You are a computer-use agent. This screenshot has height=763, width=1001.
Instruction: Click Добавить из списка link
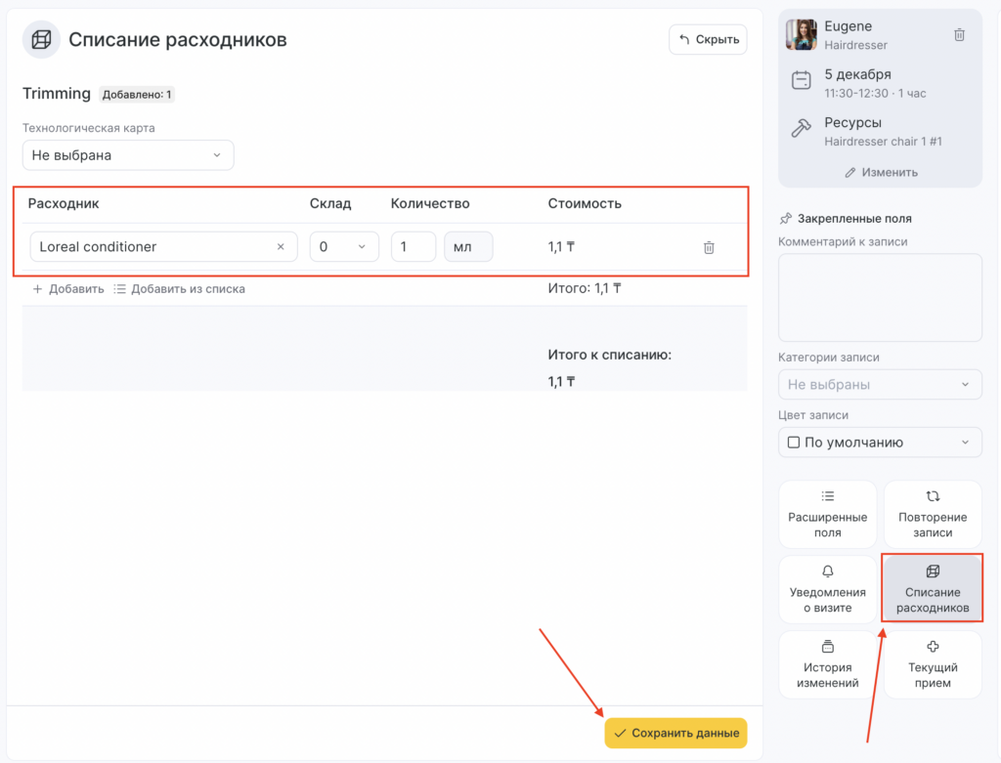coord(179,289)
